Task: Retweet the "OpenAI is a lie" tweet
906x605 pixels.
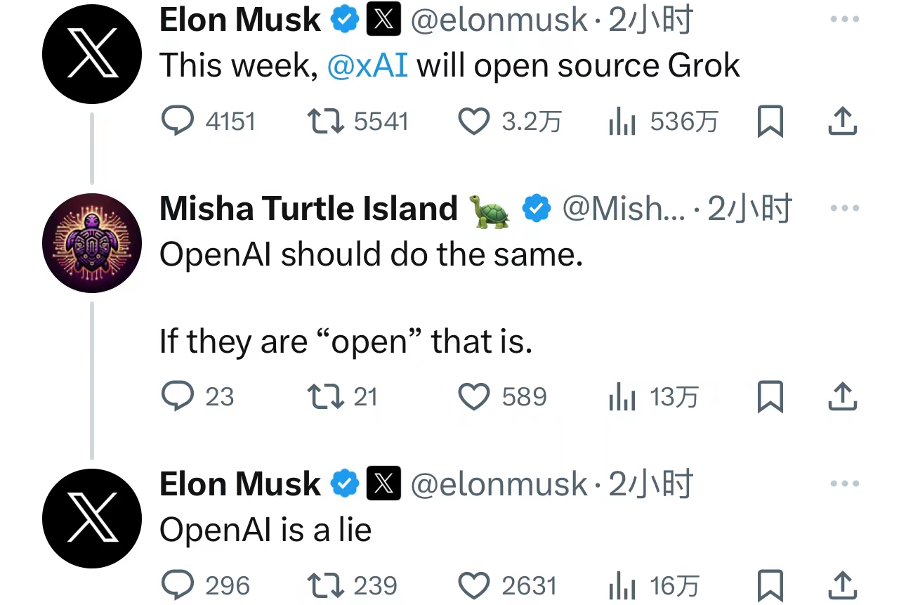Action: click(x=326, y=585)
